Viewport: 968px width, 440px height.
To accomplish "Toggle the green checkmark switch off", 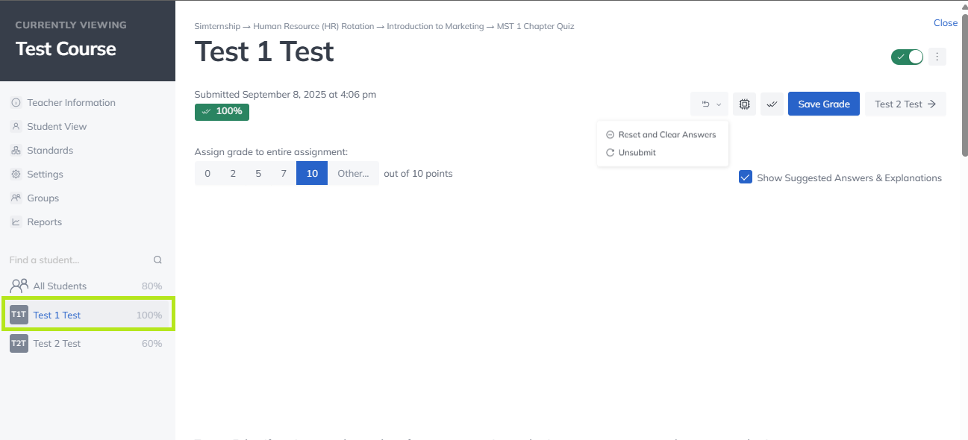I will (907, 57).
